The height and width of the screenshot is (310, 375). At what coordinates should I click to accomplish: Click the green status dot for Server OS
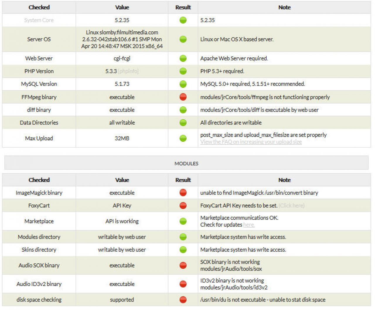click(183, 39)
